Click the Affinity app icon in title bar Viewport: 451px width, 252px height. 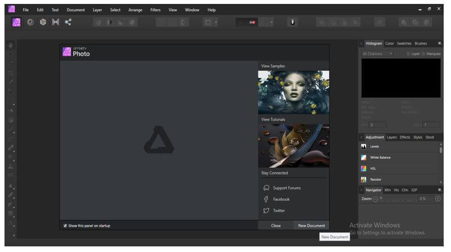point(11,9)
